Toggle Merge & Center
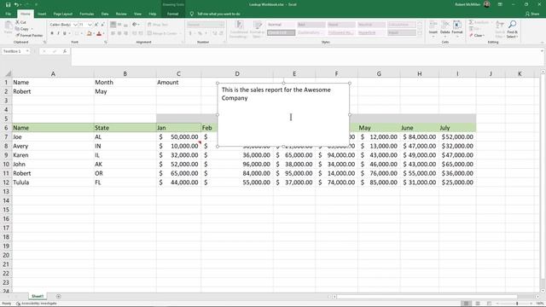546x307 pixels. click(x=162, y=33)
